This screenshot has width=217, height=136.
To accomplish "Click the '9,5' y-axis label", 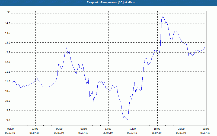I will pyautogui.click(x=8, y=110).
